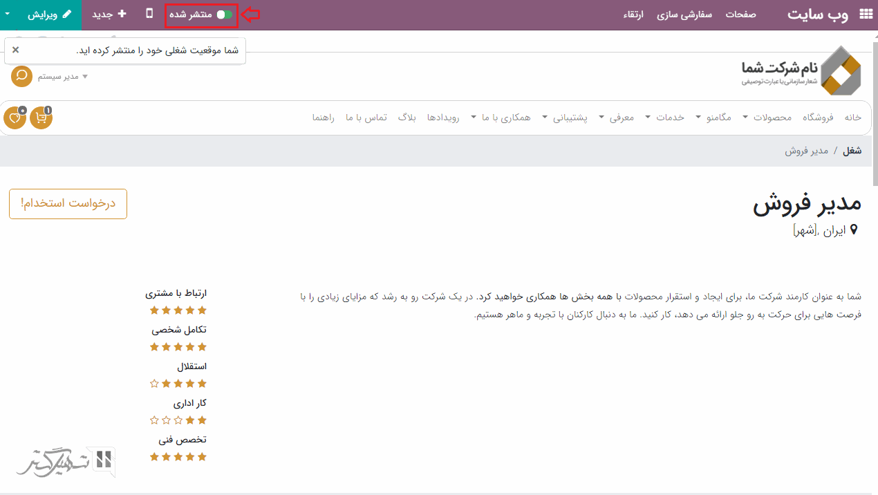
Task: Click the ارتقاء menu item
Action: tap(633, 15)
